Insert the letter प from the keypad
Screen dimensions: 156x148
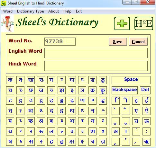10,121
